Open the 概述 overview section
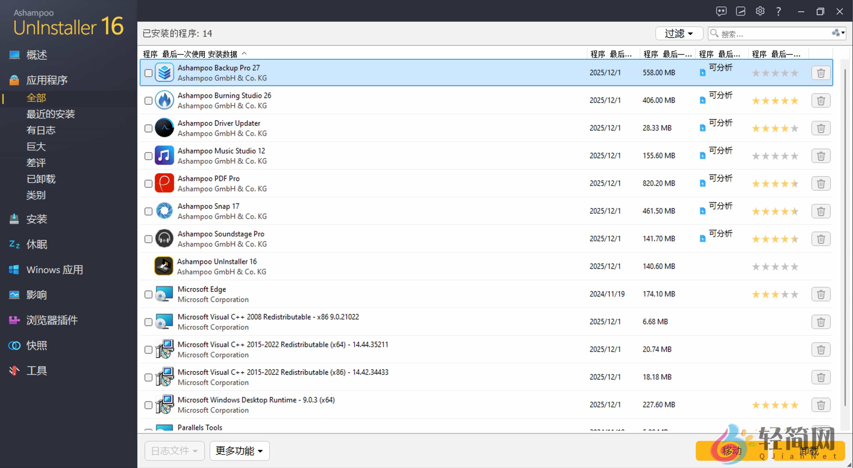Screen dimensions: 853x468 36,55
